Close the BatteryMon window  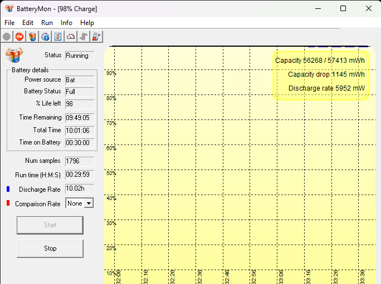point(369,8)
